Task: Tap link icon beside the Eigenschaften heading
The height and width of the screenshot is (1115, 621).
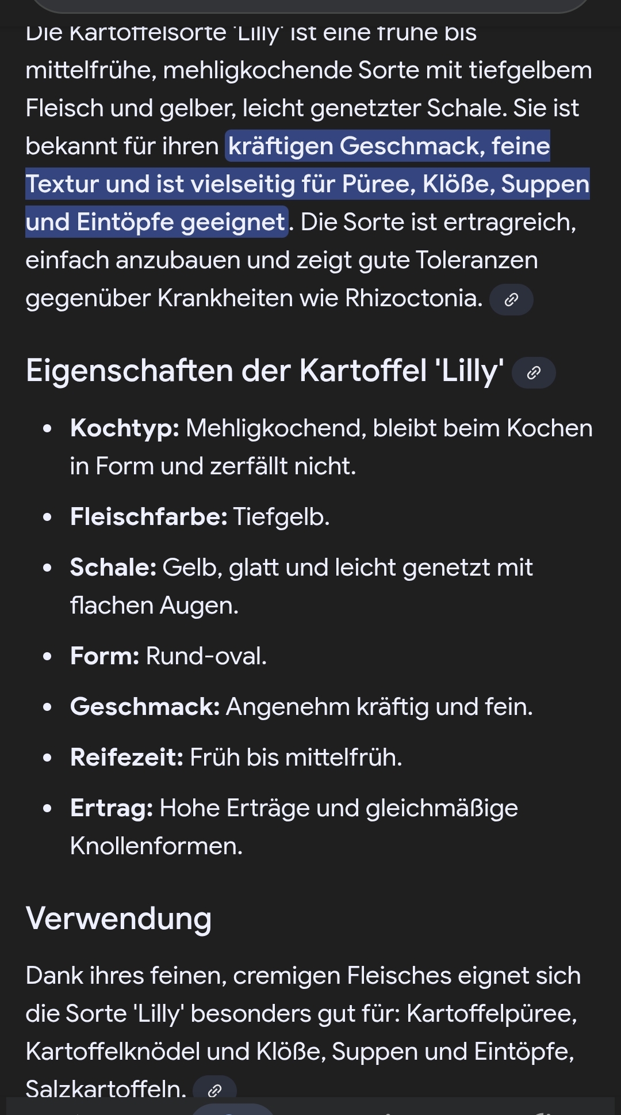Action: (x=534, y=373)
